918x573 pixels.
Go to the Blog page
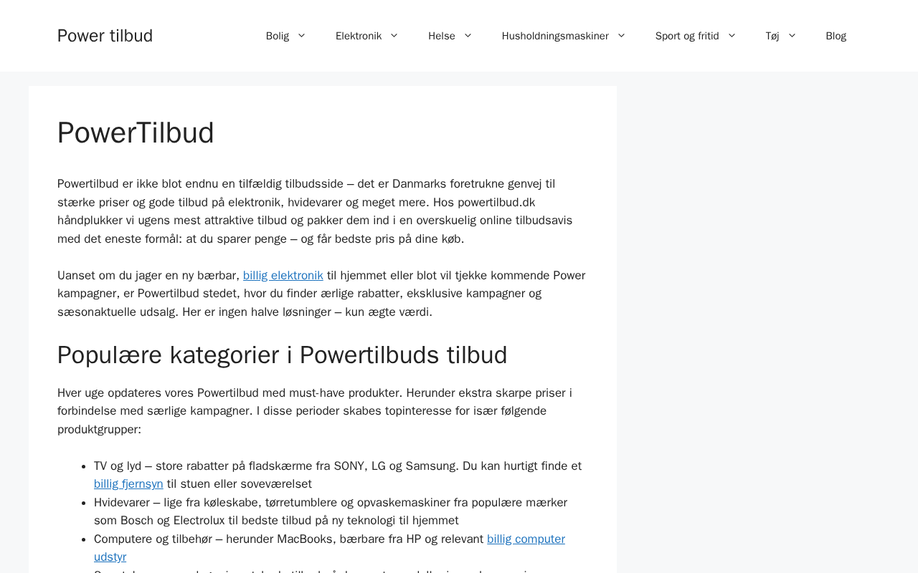tap(836, 36)
